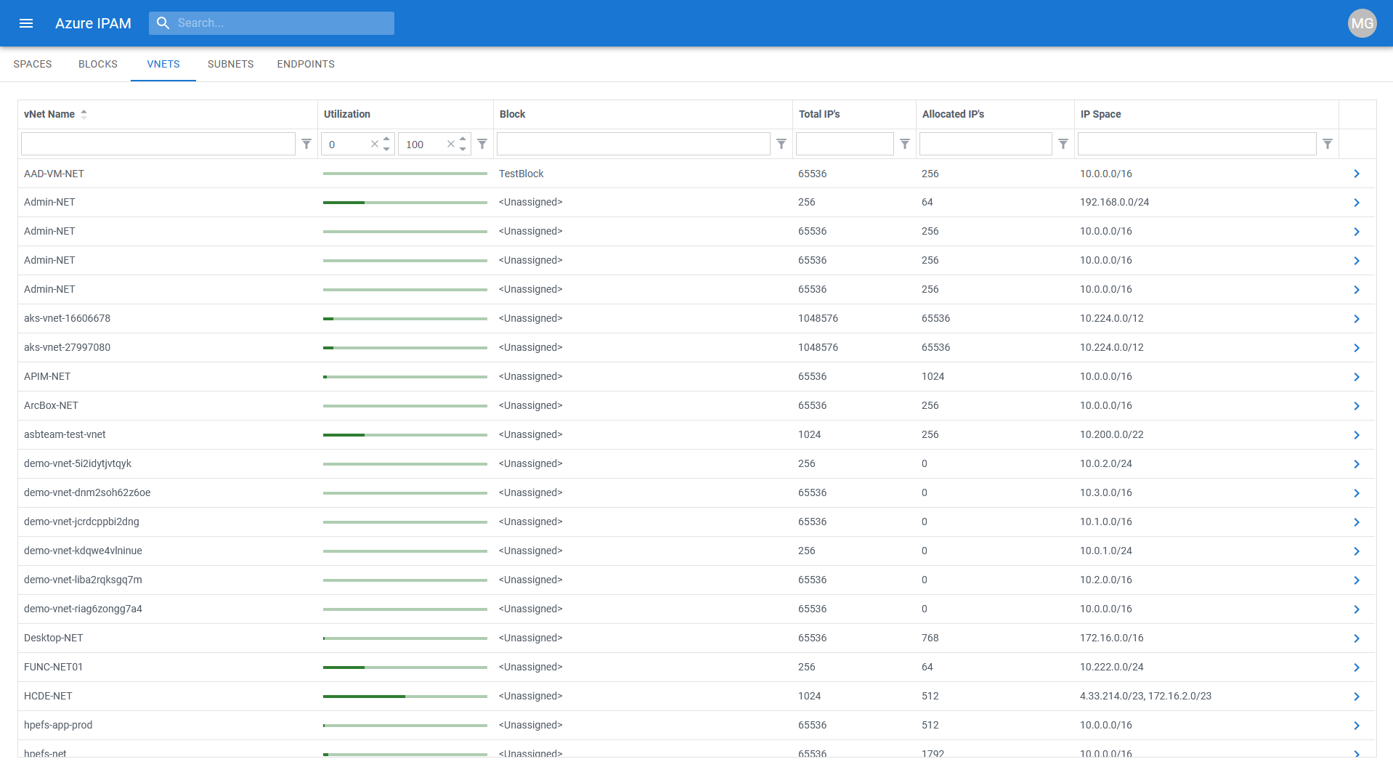
Task: Focus the Total IP's filter field
Action: 845,144
